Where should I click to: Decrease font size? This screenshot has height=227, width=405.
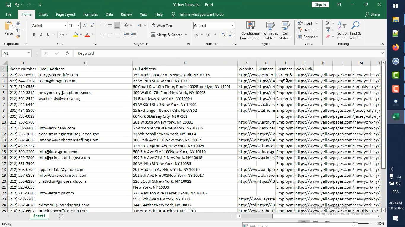click(92, 26)
